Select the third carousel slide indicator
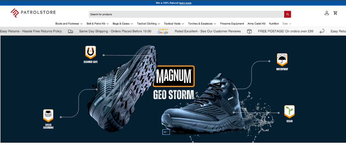Image resolution: width=346 pixels, height=160 pixels. click(181, 132)
